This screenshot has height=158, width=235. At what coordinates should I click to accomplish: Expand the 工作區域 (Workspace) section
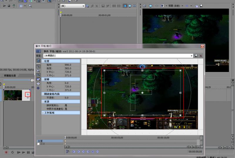pyautogui.click(x=43, y=113)
